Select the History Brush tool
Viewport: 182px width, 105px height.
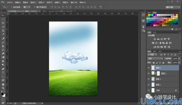(3, 50)
